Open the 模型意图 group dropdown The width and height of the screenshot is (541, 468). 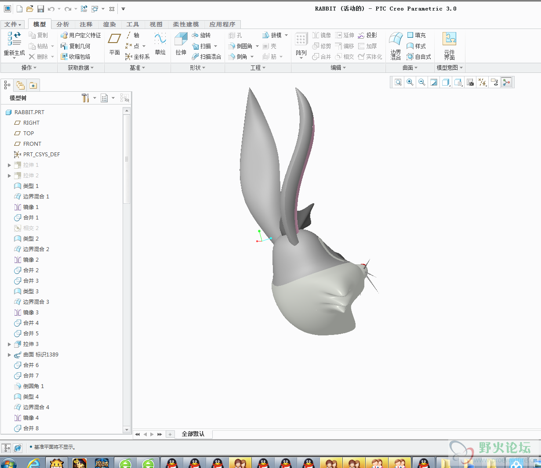tap(450, 68)
